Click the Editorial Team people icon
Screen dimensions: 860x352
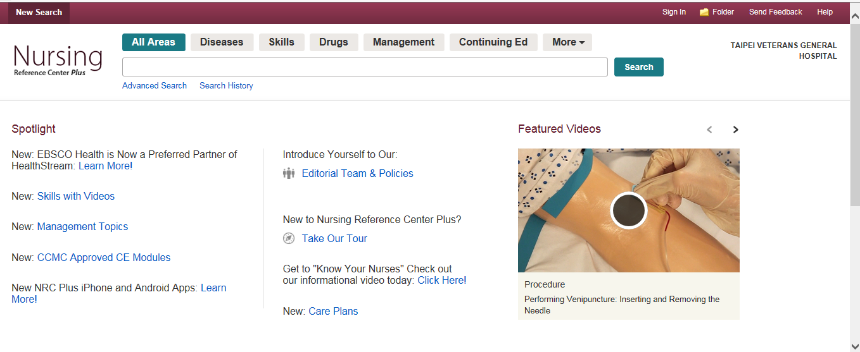[x=289, y=173]
